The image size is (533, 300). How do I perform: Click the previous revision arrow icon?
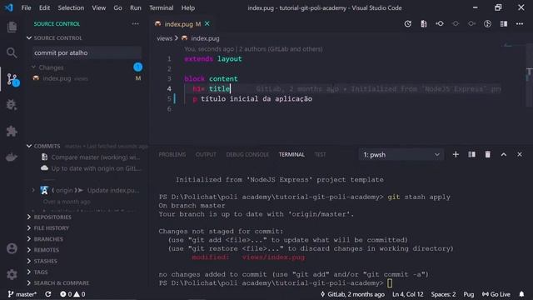click(x=440, y=24)
